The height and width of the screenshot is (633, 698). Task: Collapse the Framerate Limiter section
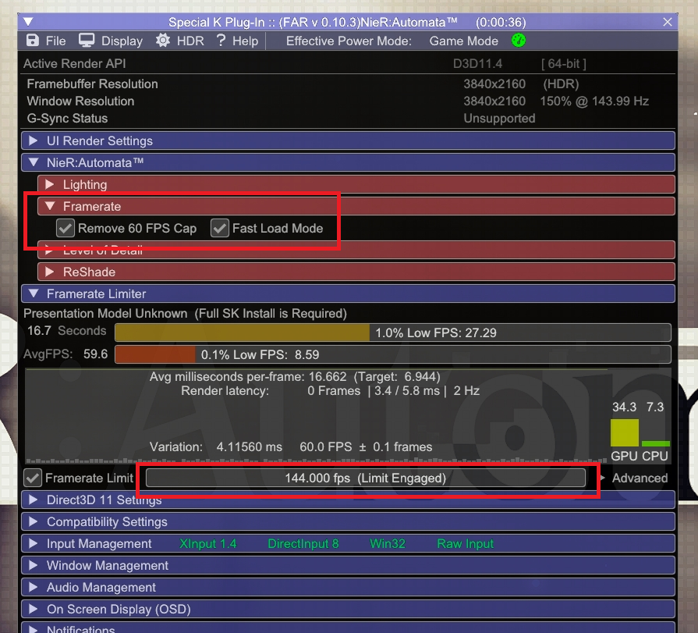coord(348,293)
